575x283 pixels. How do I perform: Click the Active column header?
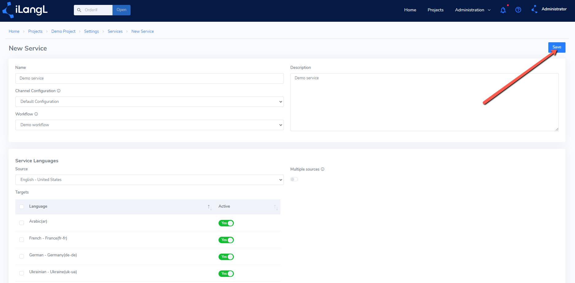pos(224,206)
